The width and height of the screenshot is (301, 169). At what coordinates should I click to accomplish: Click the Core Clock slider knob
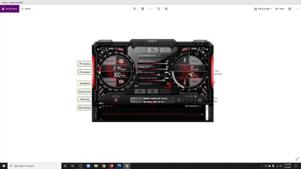point(158,75)
